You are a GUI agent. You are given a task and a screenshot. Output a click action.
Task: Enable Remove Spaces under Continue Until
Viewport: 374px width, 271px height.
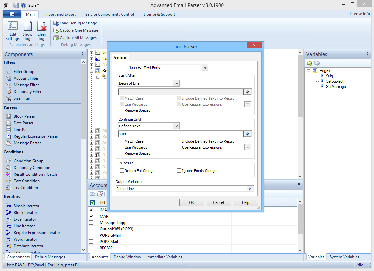click(x=122, y=153)
